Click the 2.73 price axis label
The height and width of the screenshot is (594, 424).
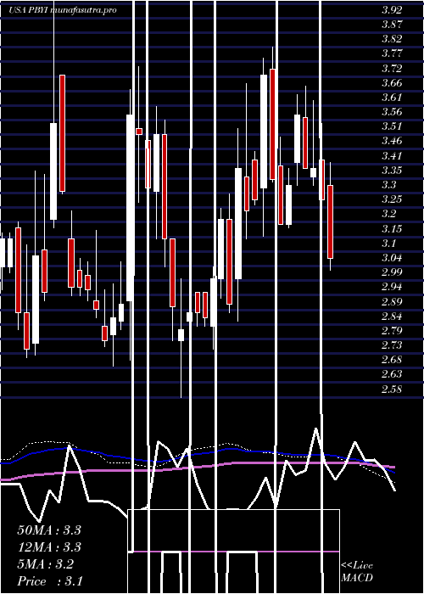pos(392,345)
